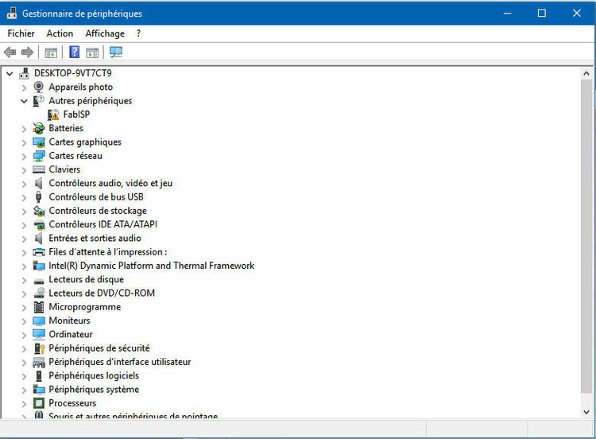Maximize the Gestionnaire de périphériques window
The image size is (596, 439).
[x=542, y=14]
